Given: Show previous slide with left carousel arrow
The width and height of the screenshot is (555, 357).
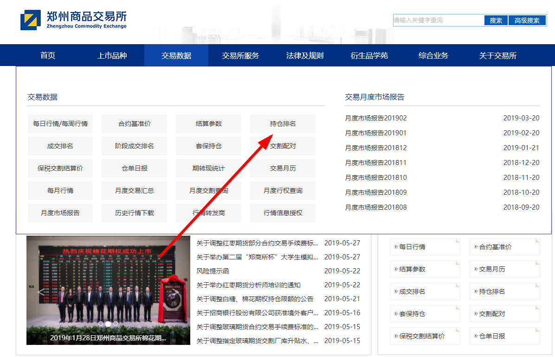Looking at the screenshot, I should 41,292.
